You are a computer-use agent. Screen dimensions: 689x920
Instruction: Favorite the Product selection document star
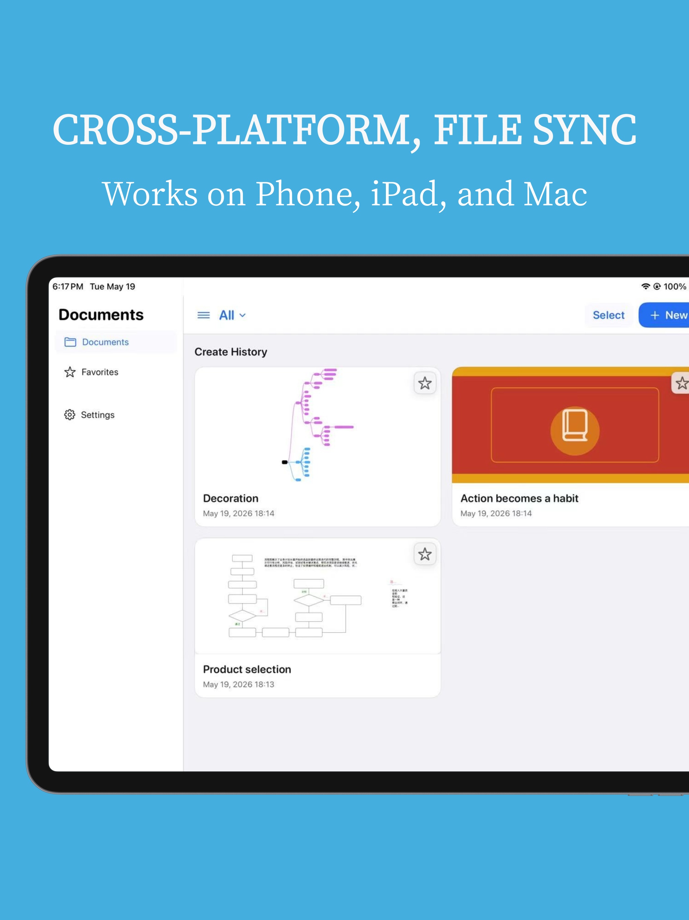[x=425, y=554]
